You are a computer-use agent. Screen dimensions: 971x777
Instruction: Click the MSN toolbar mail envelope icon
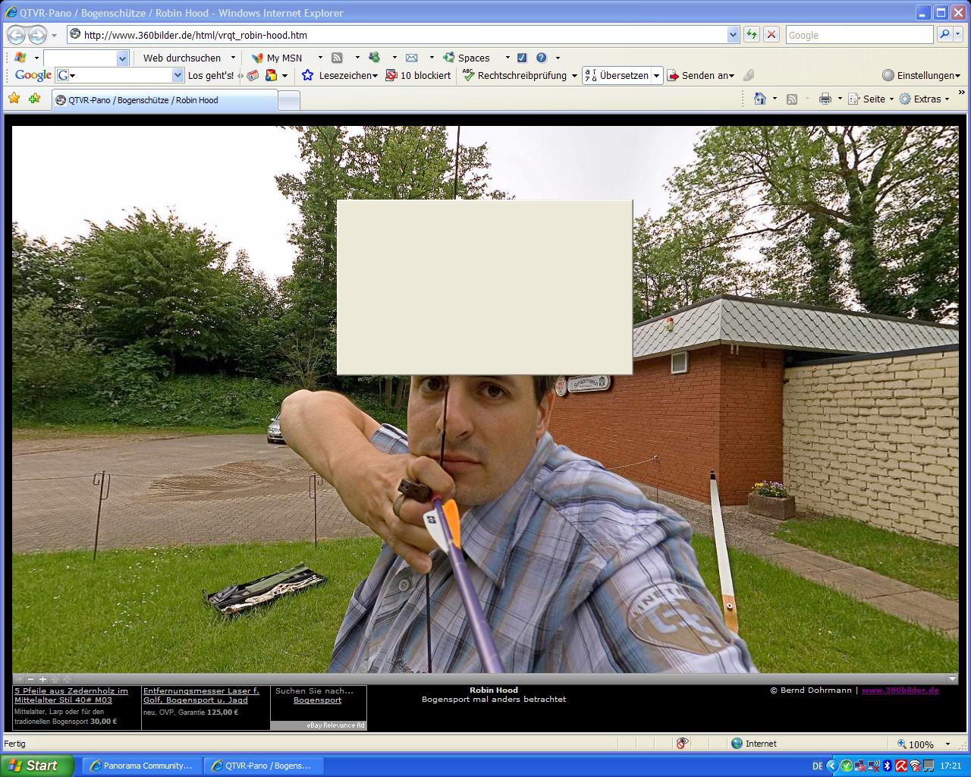pos(411,58)
